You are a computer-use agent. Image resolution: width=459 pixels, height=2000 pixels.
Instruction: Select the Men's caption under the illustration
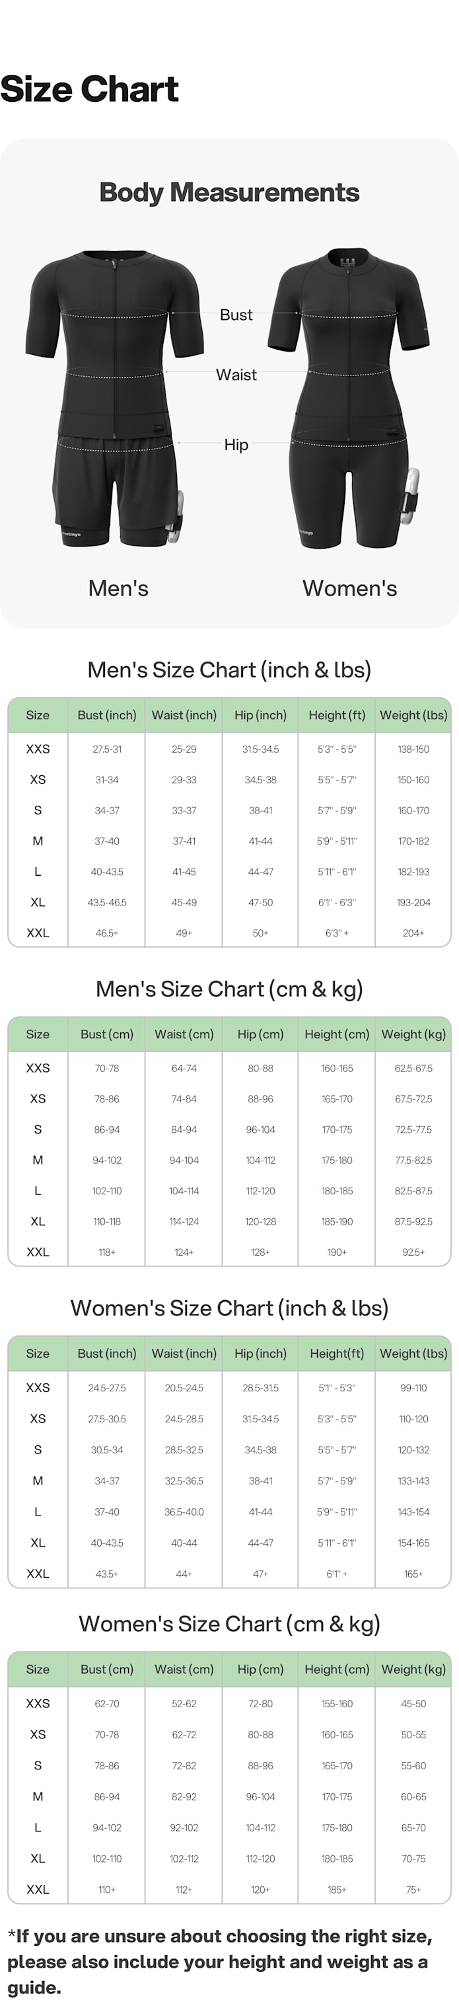click(118, 588)
